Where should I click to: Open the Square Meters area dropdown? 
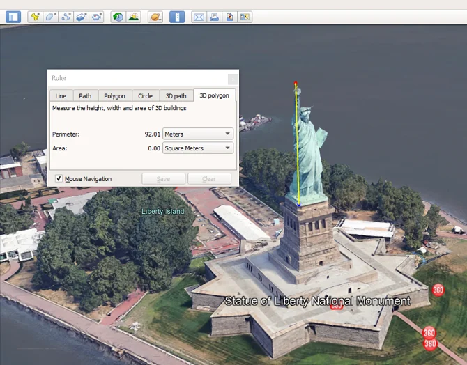198,148
